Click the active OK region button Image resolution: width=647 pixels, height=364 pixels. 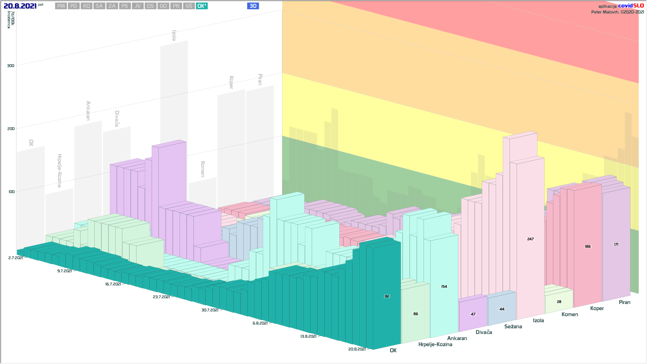coord(202,6)
